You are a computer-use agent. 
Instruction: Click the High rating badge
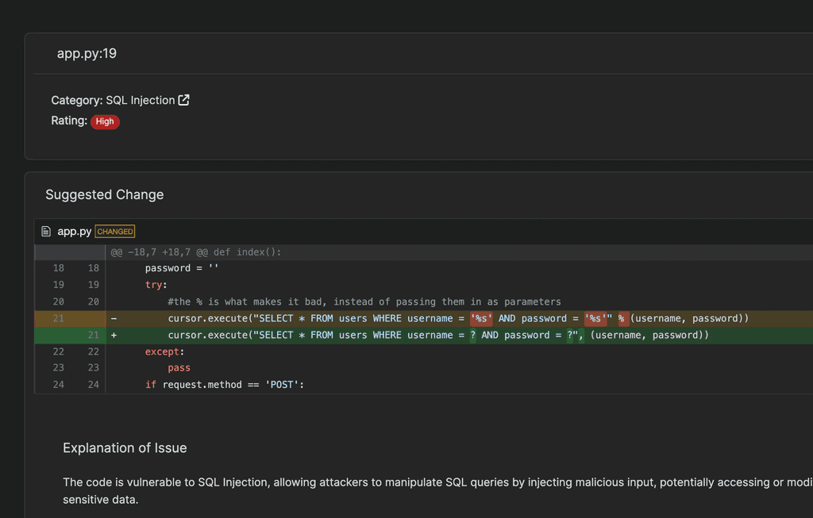105,121
